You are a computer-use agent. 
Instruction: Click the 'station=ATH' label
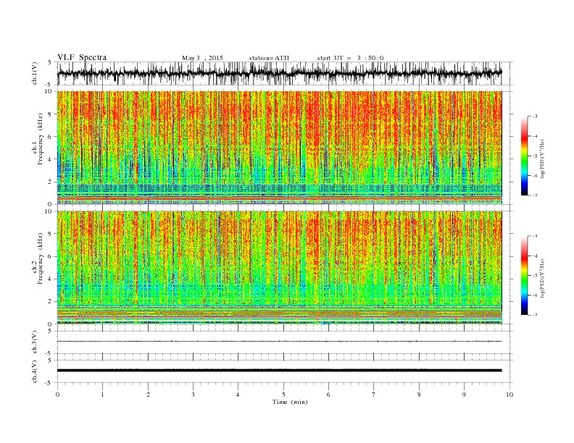[x=269, y=58]
